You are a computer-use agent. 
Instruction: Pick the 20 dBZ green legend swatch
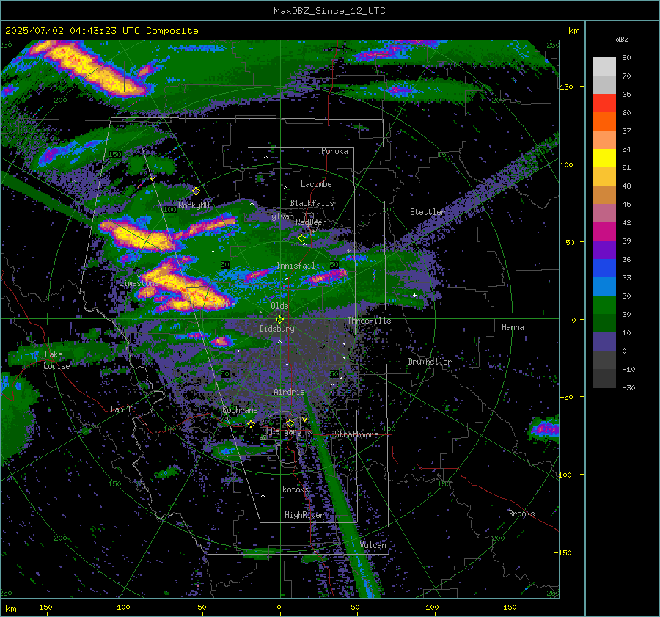[604, 304]
